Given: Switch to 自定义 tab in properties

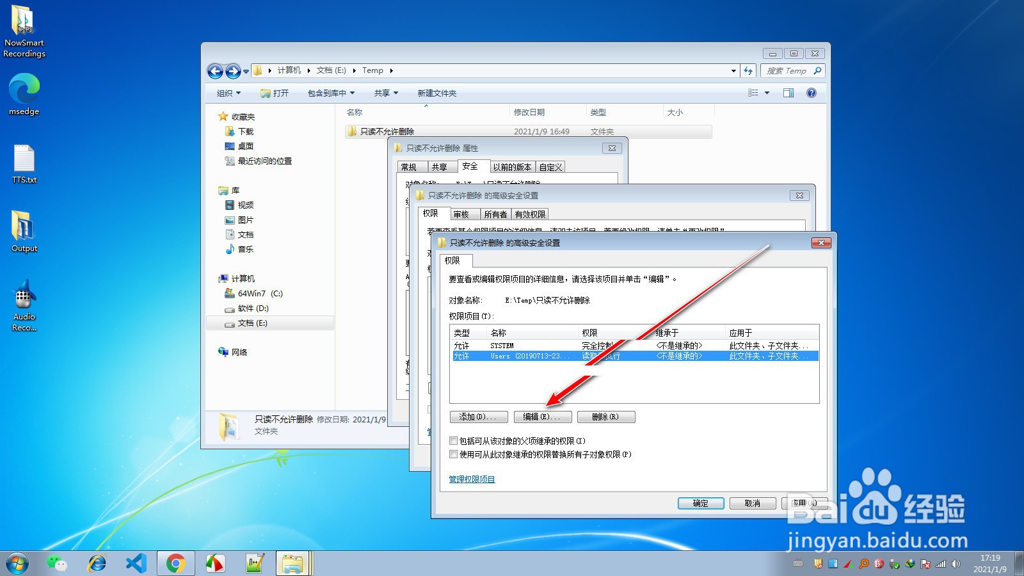Looking at the screenshot, I should [x=550, y=167].
